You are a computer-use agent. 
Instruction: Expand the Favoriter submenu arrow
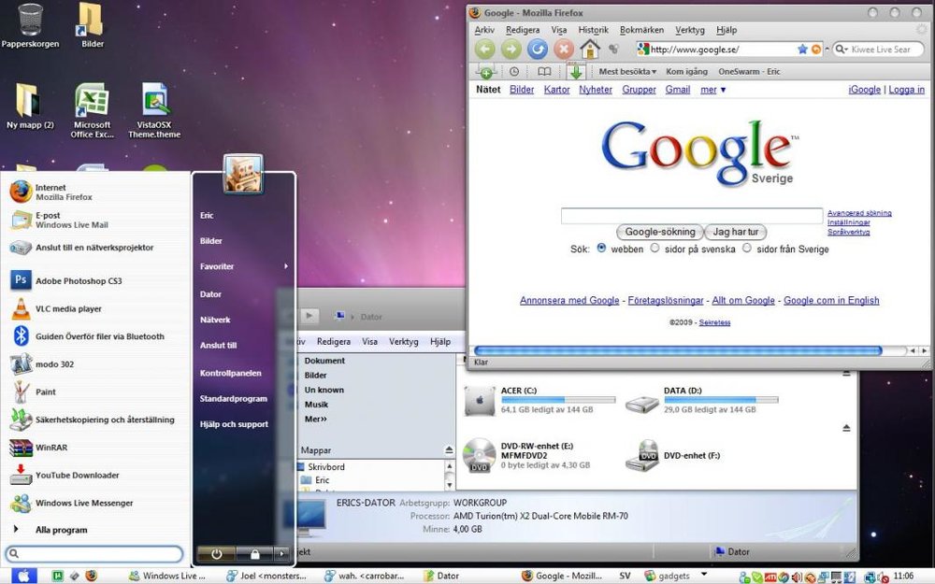[x=285, y=266]
